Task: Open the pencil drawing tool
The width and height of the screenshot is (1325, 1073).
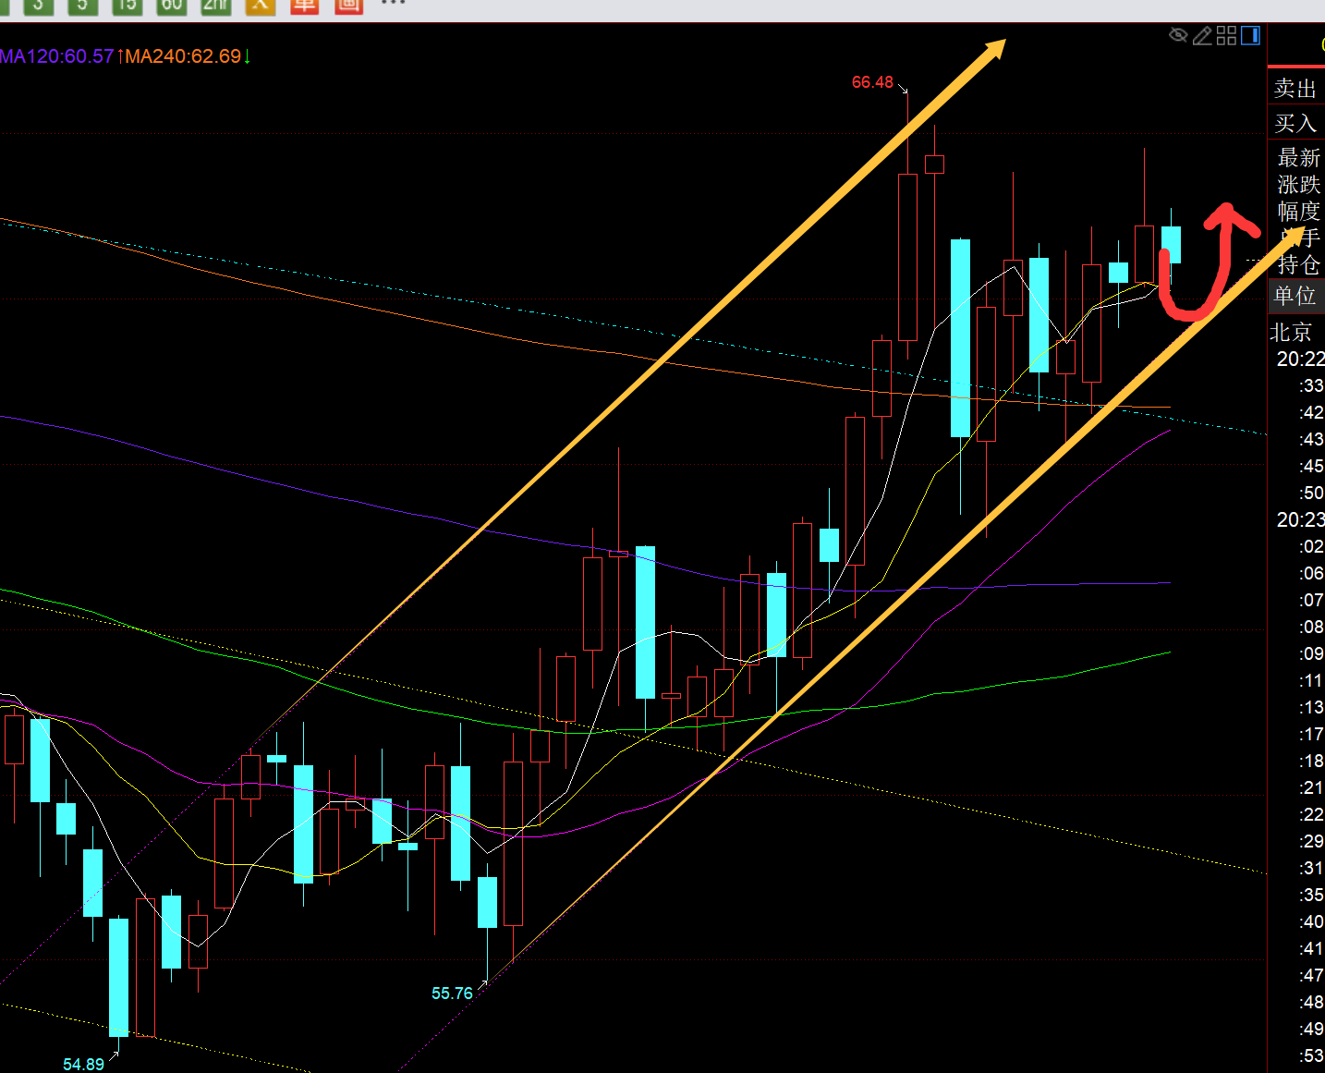Action: pyautogui.click(x=1202, y=36)
